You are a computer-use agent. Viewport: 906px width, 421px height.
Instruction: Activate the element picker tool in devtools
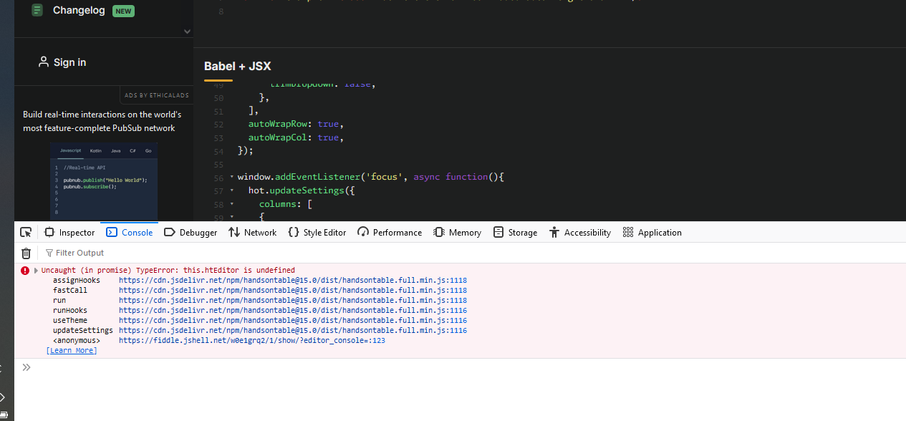[x=26, y=232]
